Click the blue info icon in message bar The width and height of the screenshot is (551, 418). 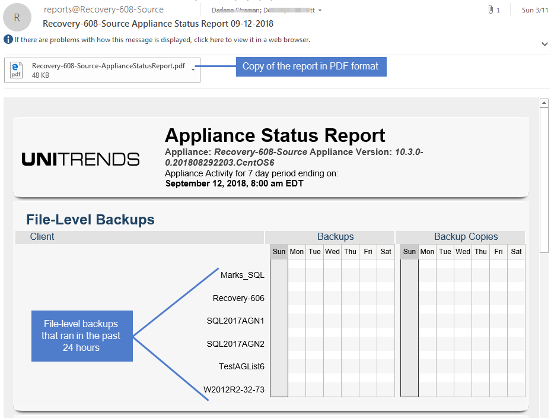point(8,39)
